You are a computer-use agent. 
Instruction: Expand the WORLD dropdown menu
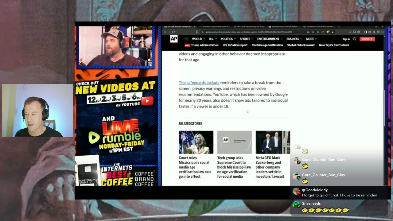tap(198, 39)
